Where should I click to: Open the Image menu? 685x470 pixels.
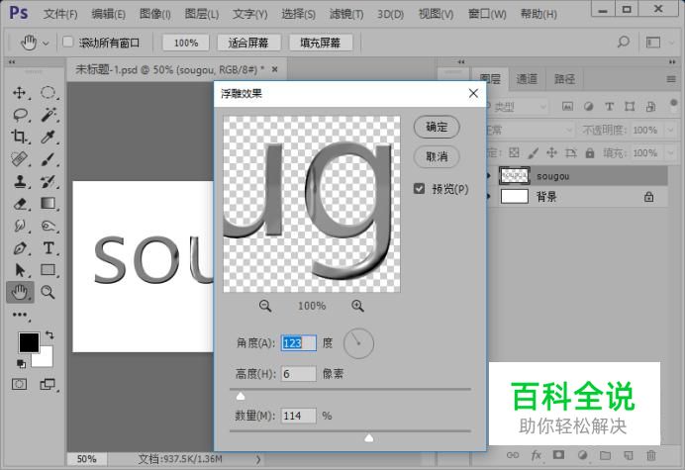coord(155,14)
